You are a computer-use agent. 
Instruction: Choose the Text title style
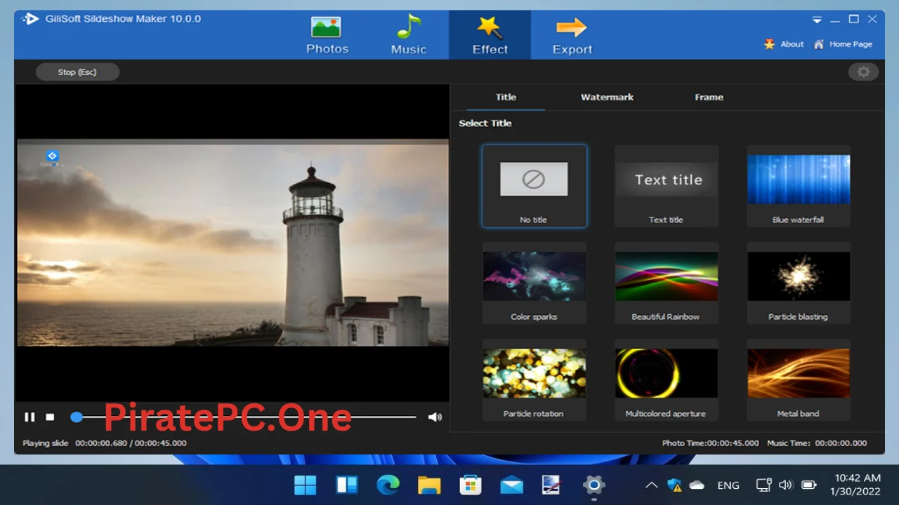coord(667,186)
